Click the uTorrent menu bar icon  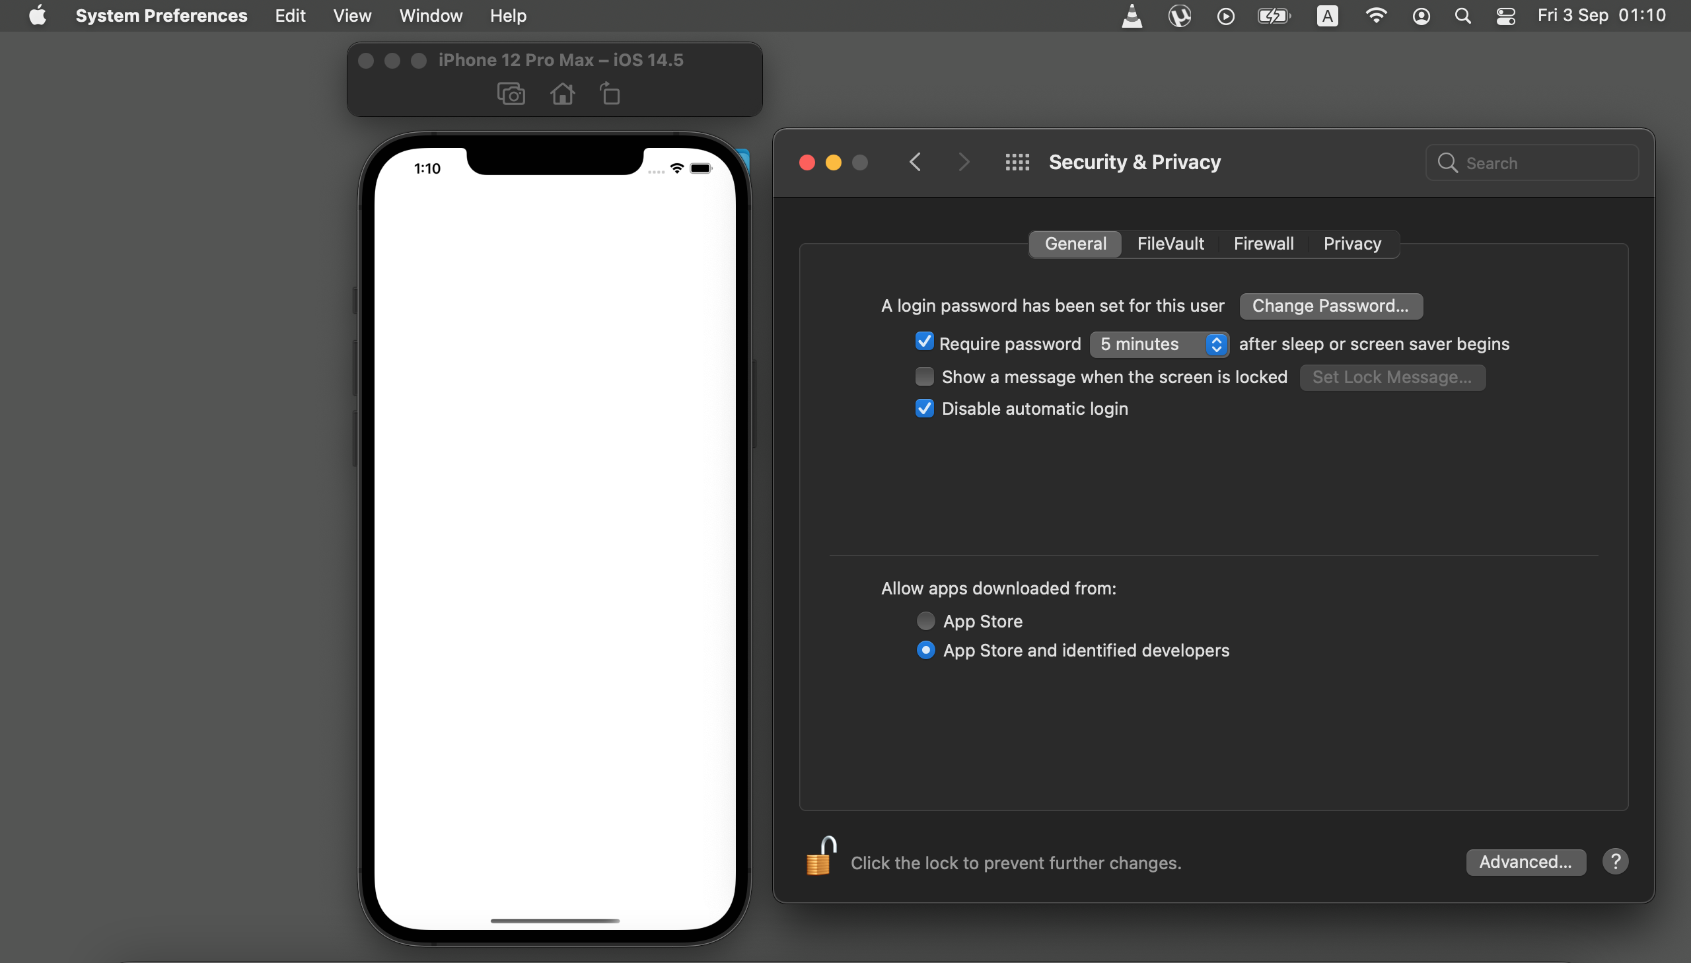point(1180,15)
